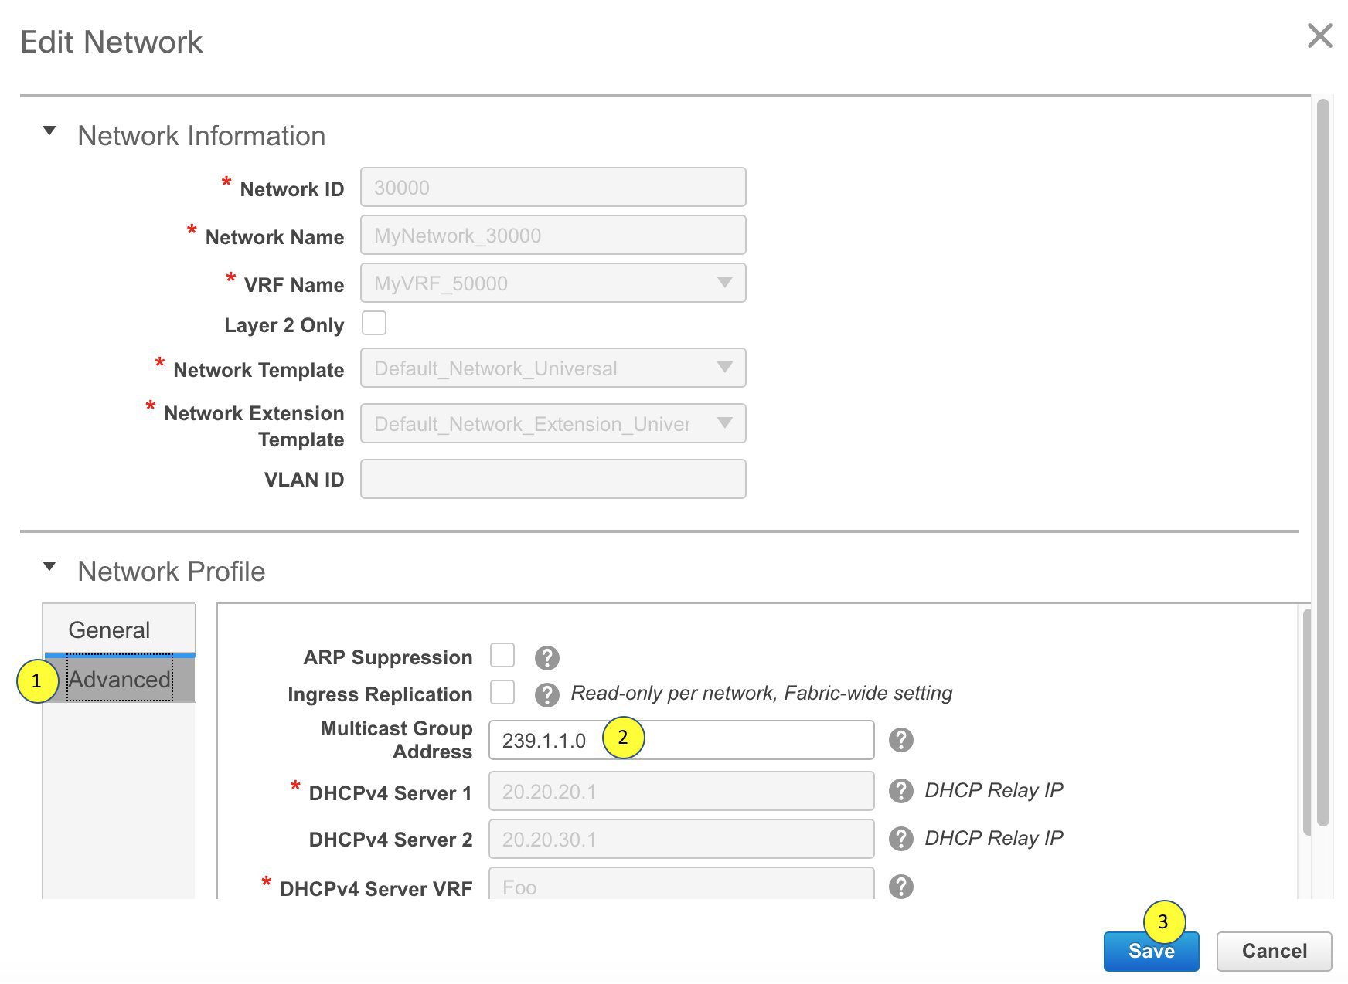
Task: Click the Save button
Action: (1151, 951)
